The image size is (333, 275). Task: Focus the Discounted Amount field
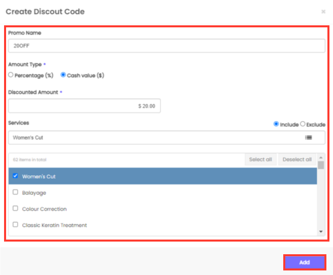tap(84, 106)
